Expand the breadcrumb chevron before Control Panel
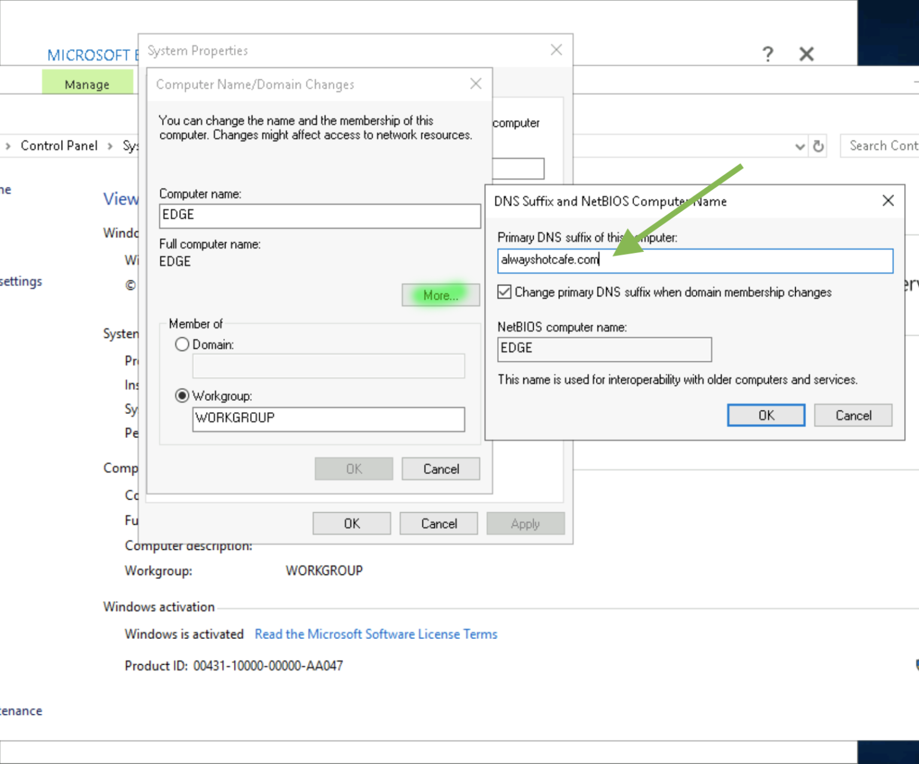The image size is (919, 764). point(8,146)
